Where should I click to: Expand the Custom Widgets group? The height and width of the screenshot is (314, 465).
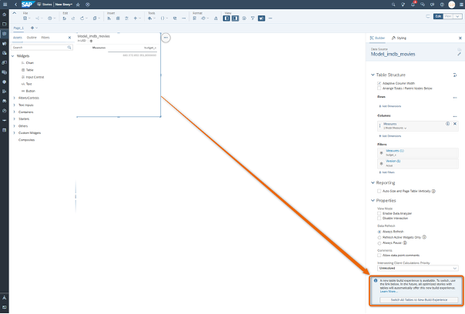point(14,133)
